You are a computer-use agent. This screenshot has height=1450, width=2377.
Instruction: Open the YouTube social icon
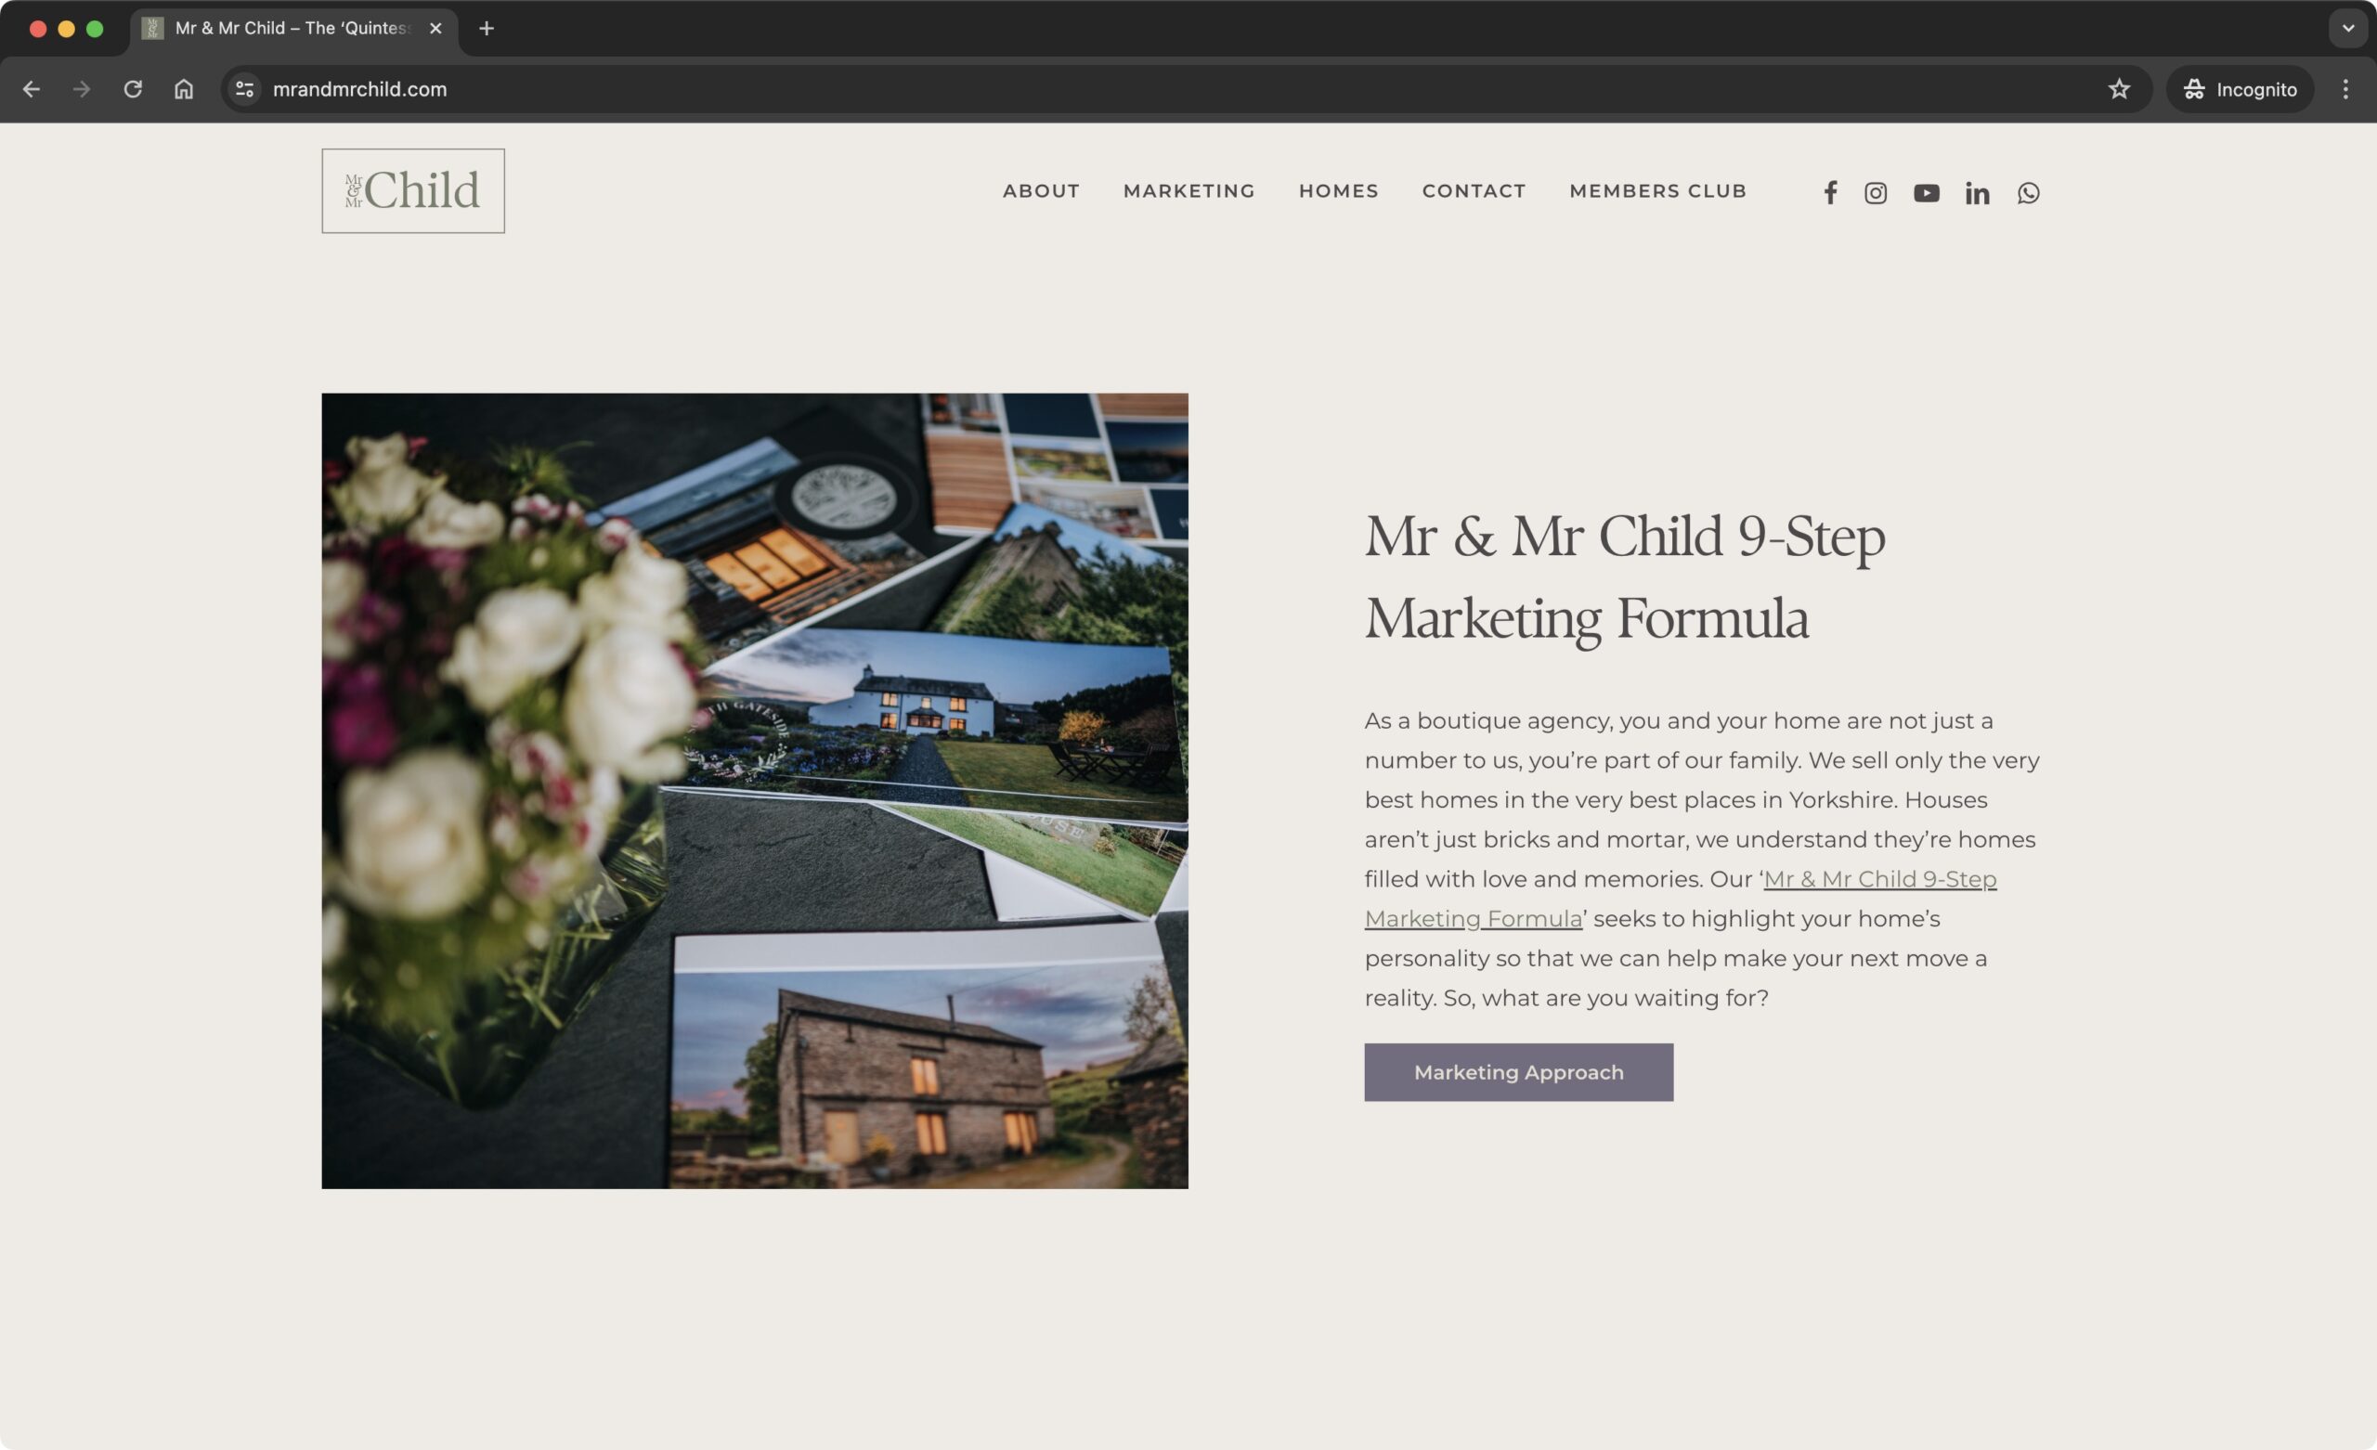[x=1927, y=193]
